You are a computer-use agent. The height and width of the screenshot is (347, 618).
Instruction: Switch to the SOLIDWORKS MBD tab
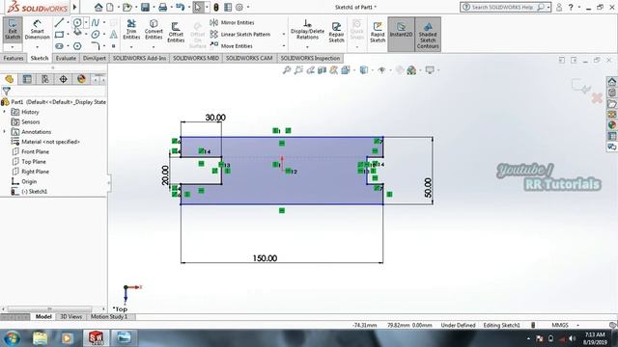point(196,58)
